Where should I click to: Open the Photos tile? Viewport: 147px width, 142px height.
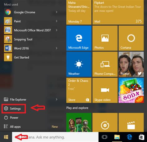click(x=105, y=38)
